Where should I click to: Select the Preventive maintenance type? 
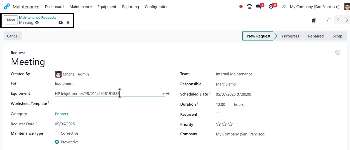point(57,142)
